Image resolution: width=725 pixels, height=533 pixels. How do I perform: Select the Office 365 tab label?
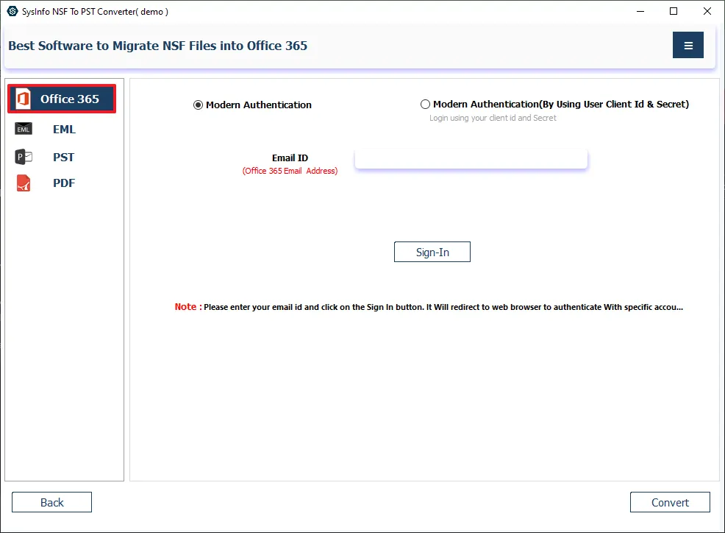tap(69, 99)
